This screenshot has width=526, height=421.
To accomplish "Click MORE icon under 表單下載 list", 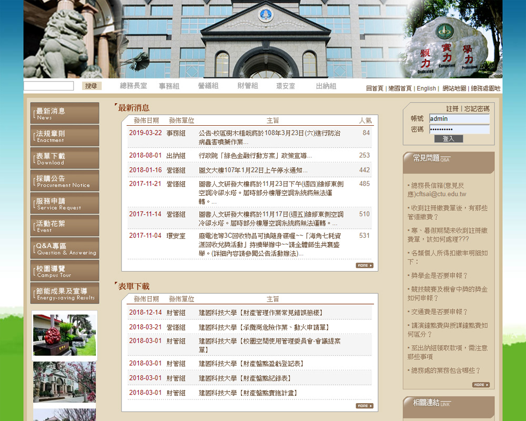I will (365, 406).
